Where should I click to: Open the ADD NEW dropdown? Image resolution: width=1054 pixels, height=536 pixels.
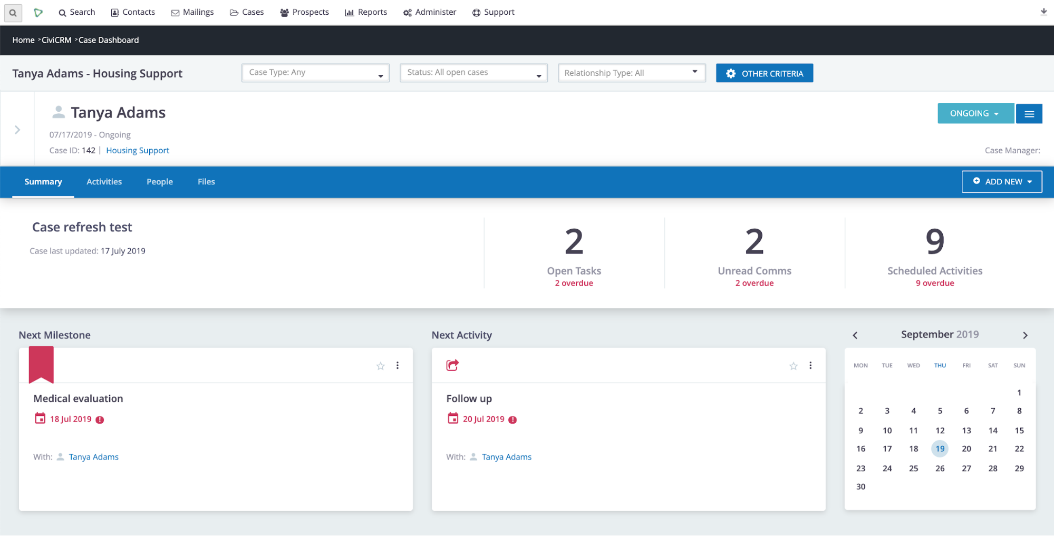pos(1002,182)
